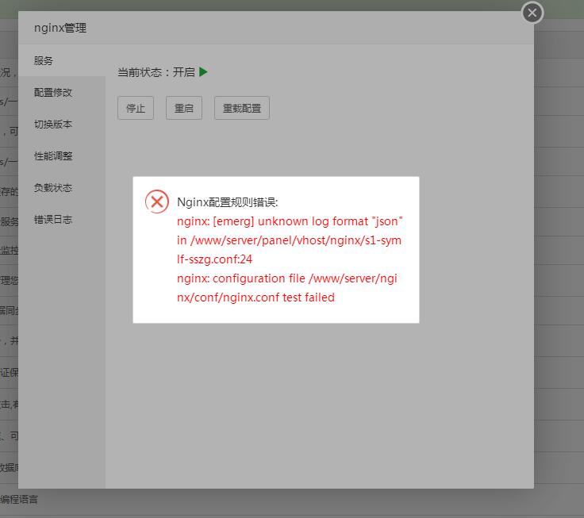
Task: Open the 配置修改 tab
Action: coord(53,92)
